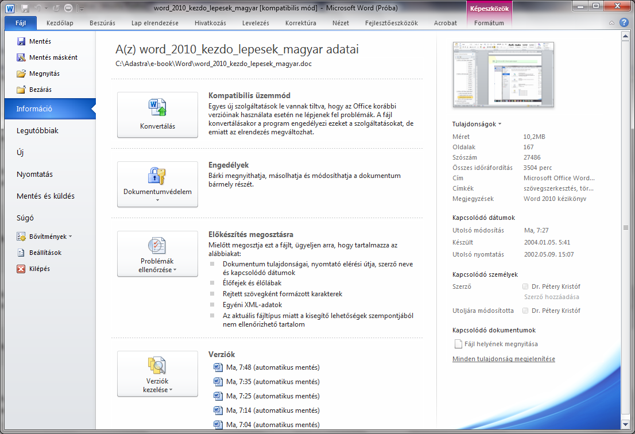Screen dimensions: 635x434
Task: Select Új in the backstage menu
Action: (x=50, y=153)
